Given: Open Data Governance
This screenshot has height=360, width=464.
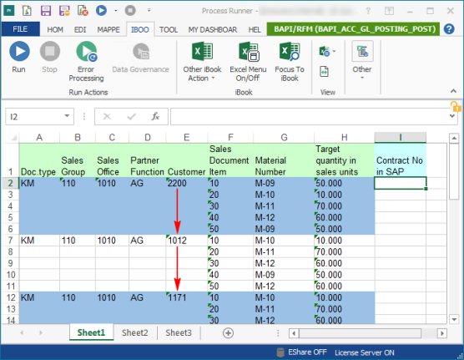Looking at the screenshot, I should [140, 58].
